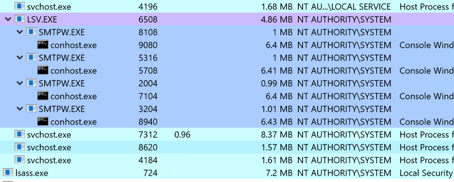Collapse the LSV.EXE process tree
The width and height of the screenshot is (454, 182).
8,19
